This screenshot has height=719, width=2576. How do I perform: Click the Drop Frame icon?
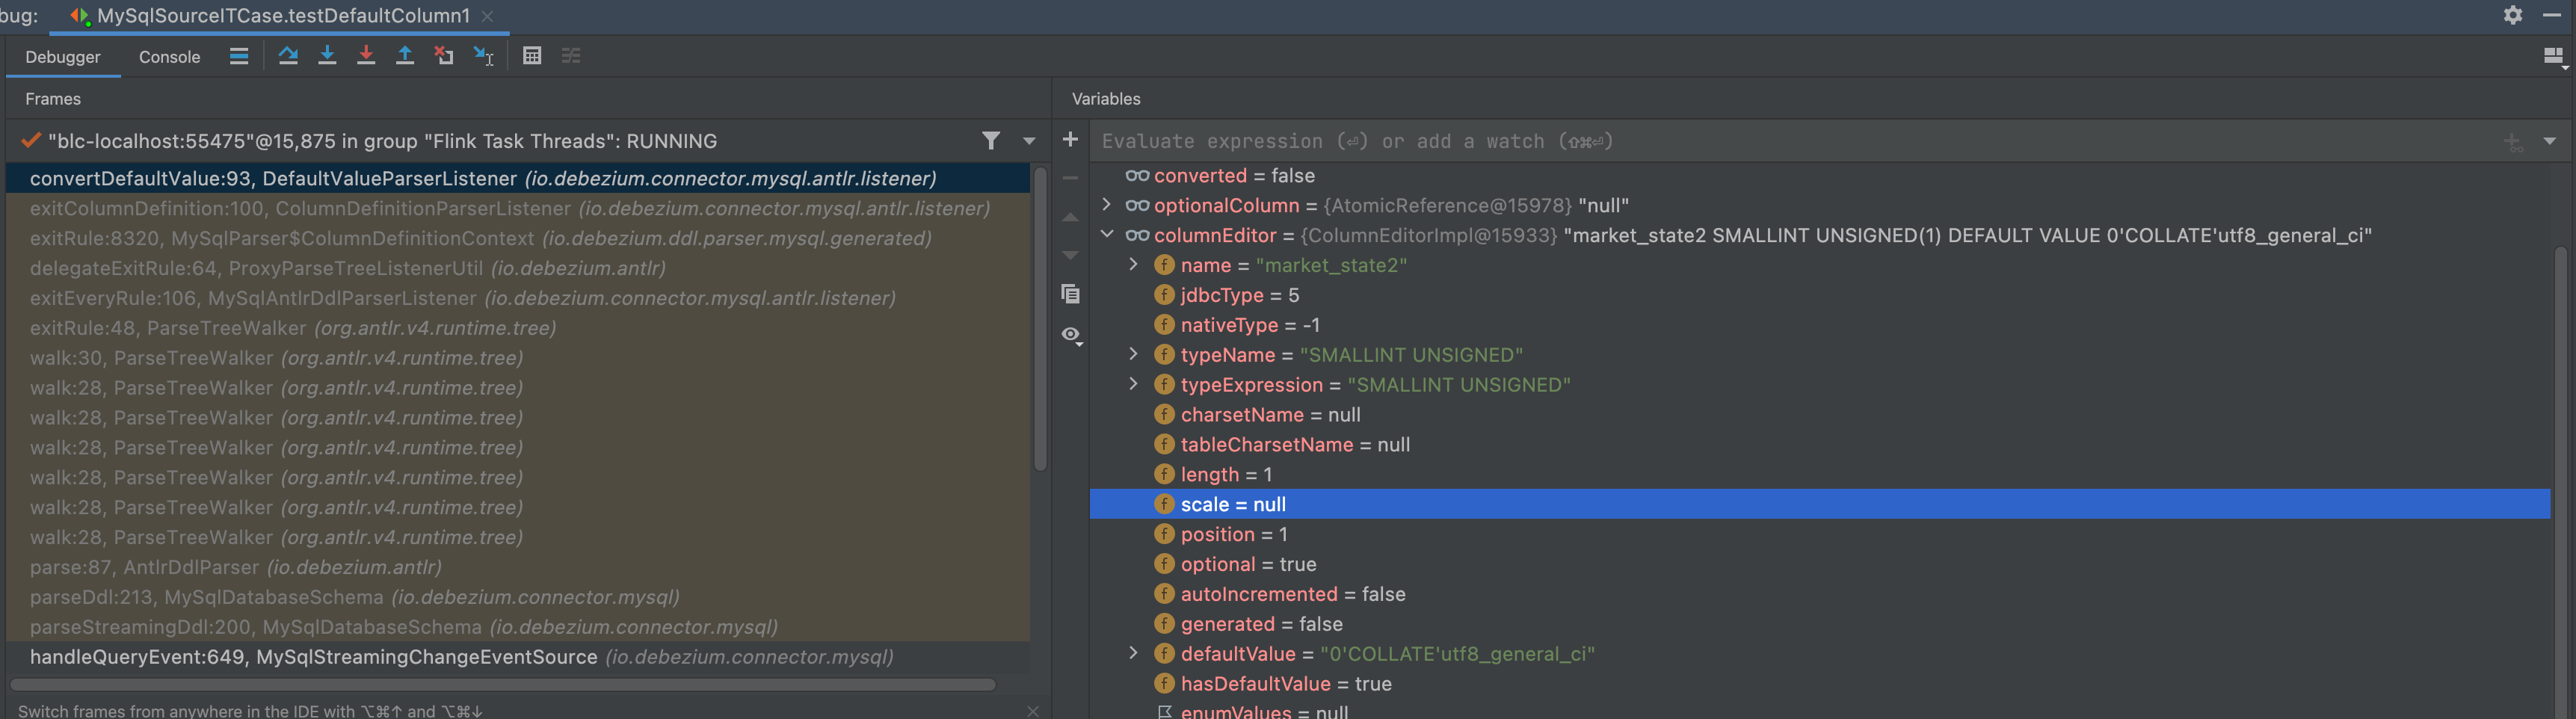tap(444, 56)
